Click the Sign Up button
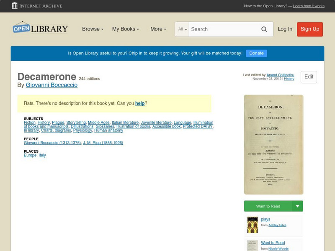Image resolution: width=335 pixels, height=251 pixels. click(310, 29)
